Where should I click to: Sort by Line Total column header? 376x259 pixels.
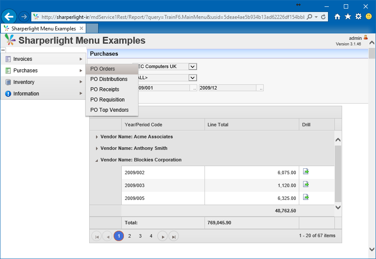click(252, 125)
